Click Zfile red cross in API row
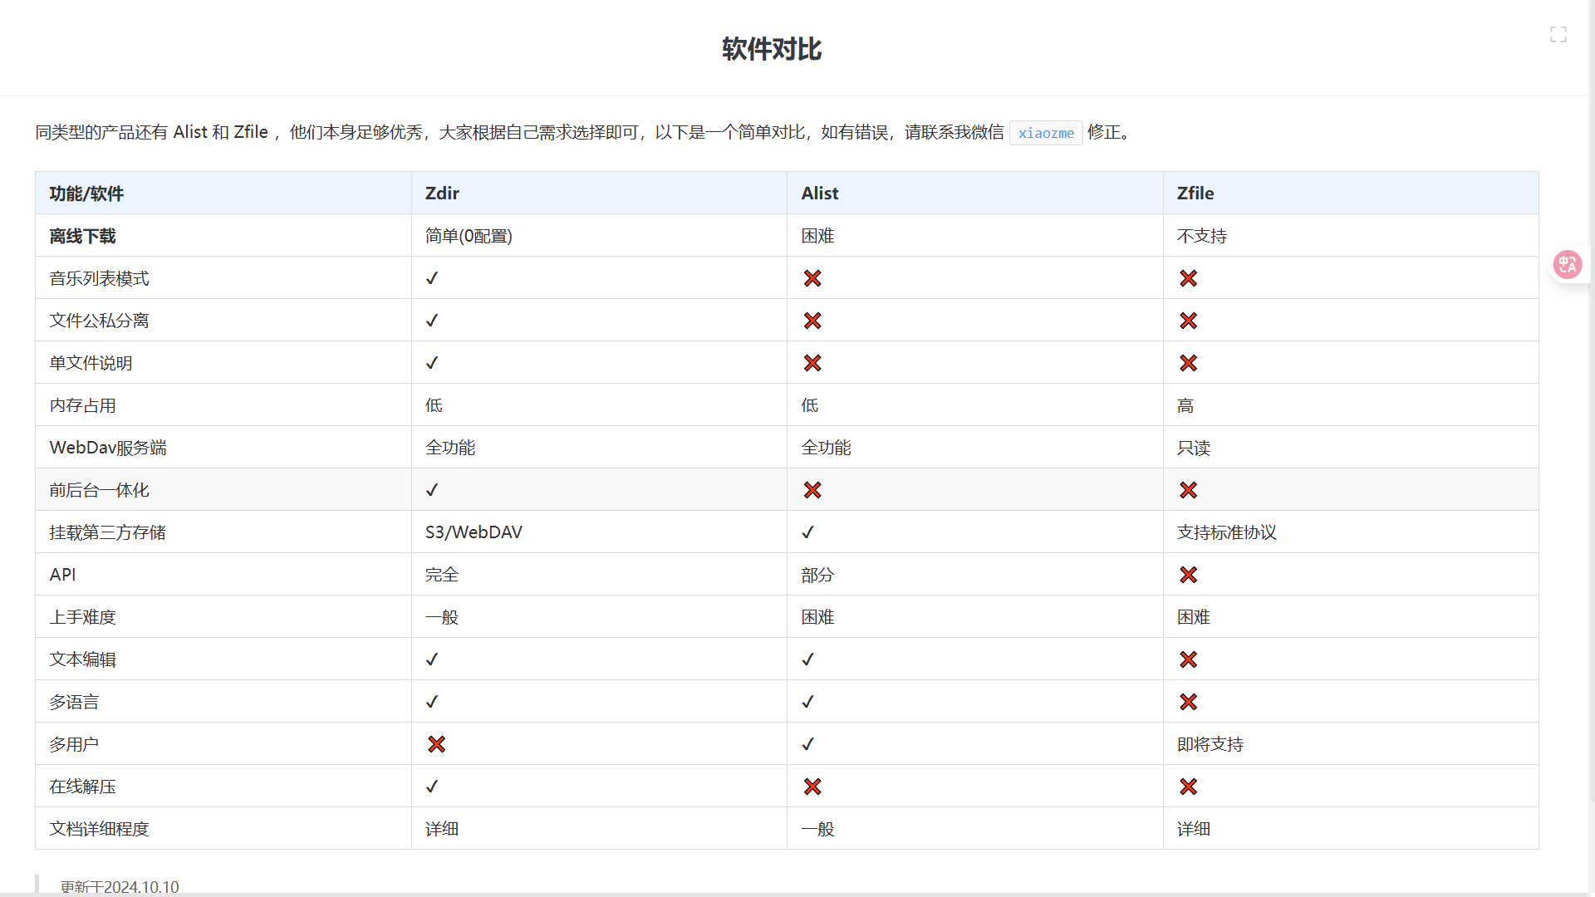The height and width of the screenshot is (897, 1595). pos(1189,575)
